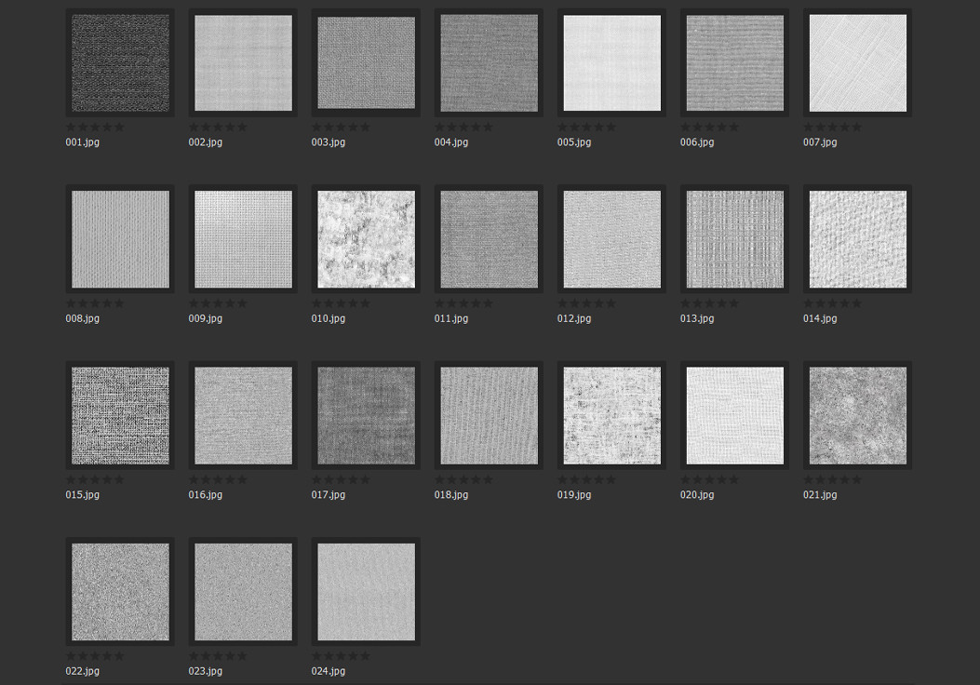Open the thumbnail for 015.jpg
The image size is (980, 685).
[x=119, y=414]
